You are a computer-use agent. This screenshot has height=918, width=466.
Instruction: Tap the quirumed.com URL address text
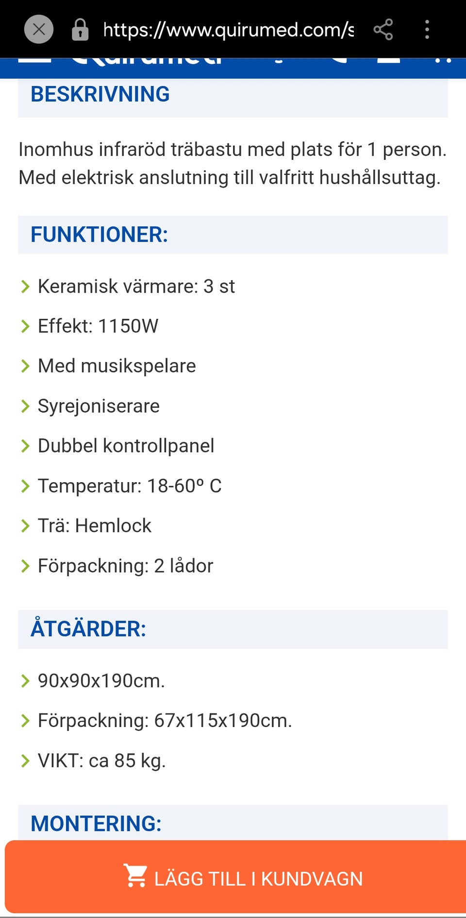[x=228, y=30]
